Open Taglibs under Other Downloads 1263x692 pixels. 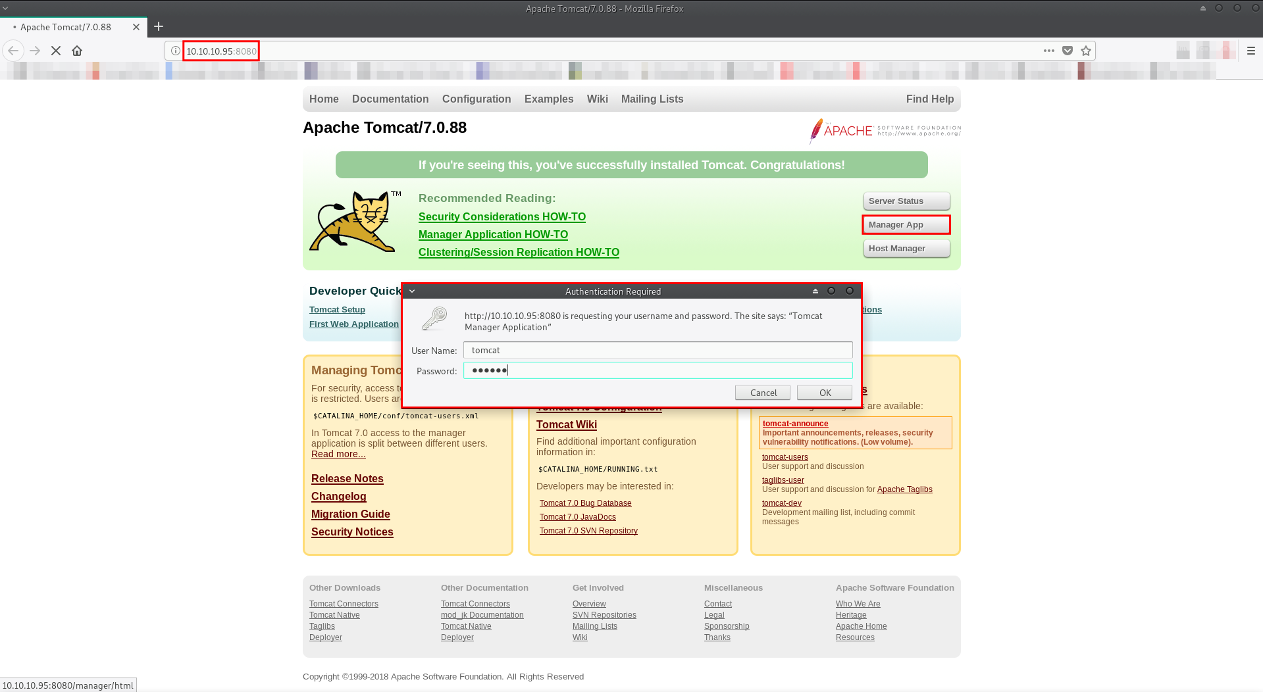tap(322, 626)
